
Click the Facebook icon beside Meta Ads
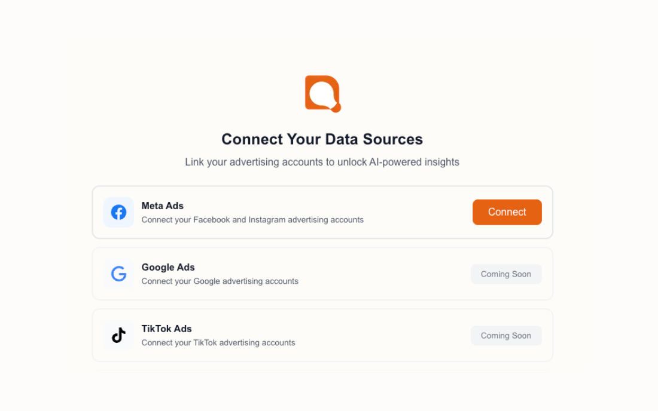(x=118, y=212)
